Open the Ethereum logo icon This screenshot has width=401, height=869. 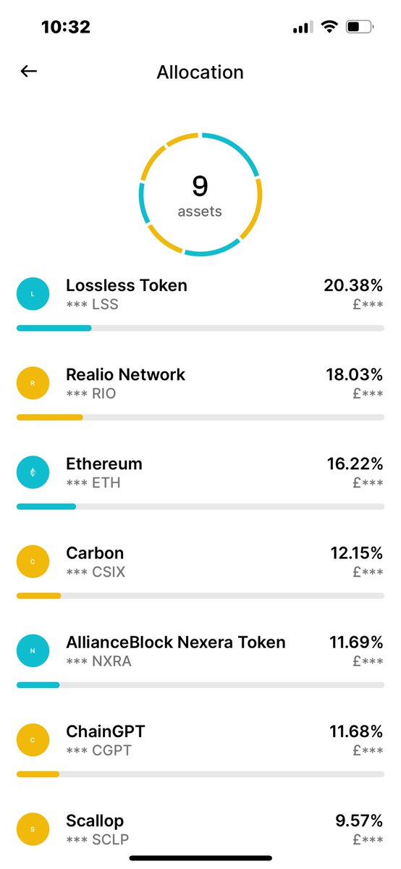pos(33,473)
